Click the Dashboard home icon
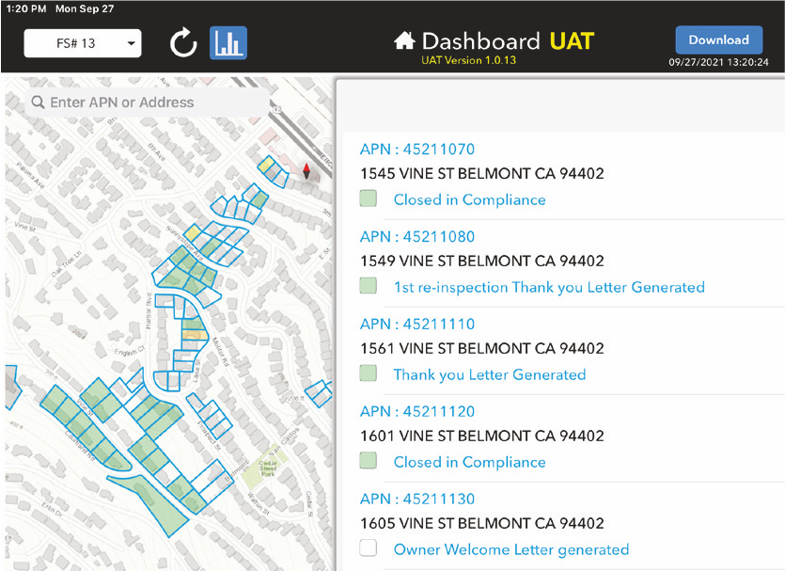The width and height of the screenshot is (785, 571). tap(404, 41)
